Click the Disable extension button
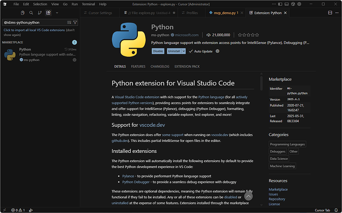The height and width of the screenshot is (213, 342). tap(158, 51)
